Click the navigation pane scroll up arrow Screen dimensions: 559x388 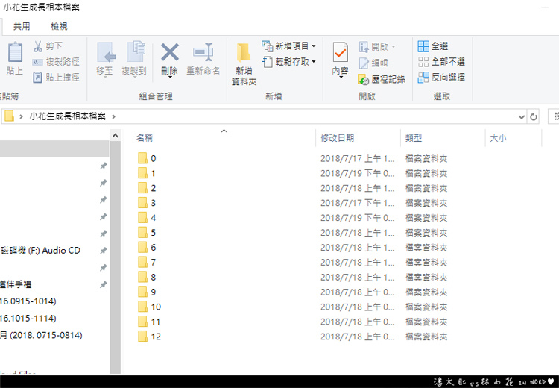pos(115,136)
